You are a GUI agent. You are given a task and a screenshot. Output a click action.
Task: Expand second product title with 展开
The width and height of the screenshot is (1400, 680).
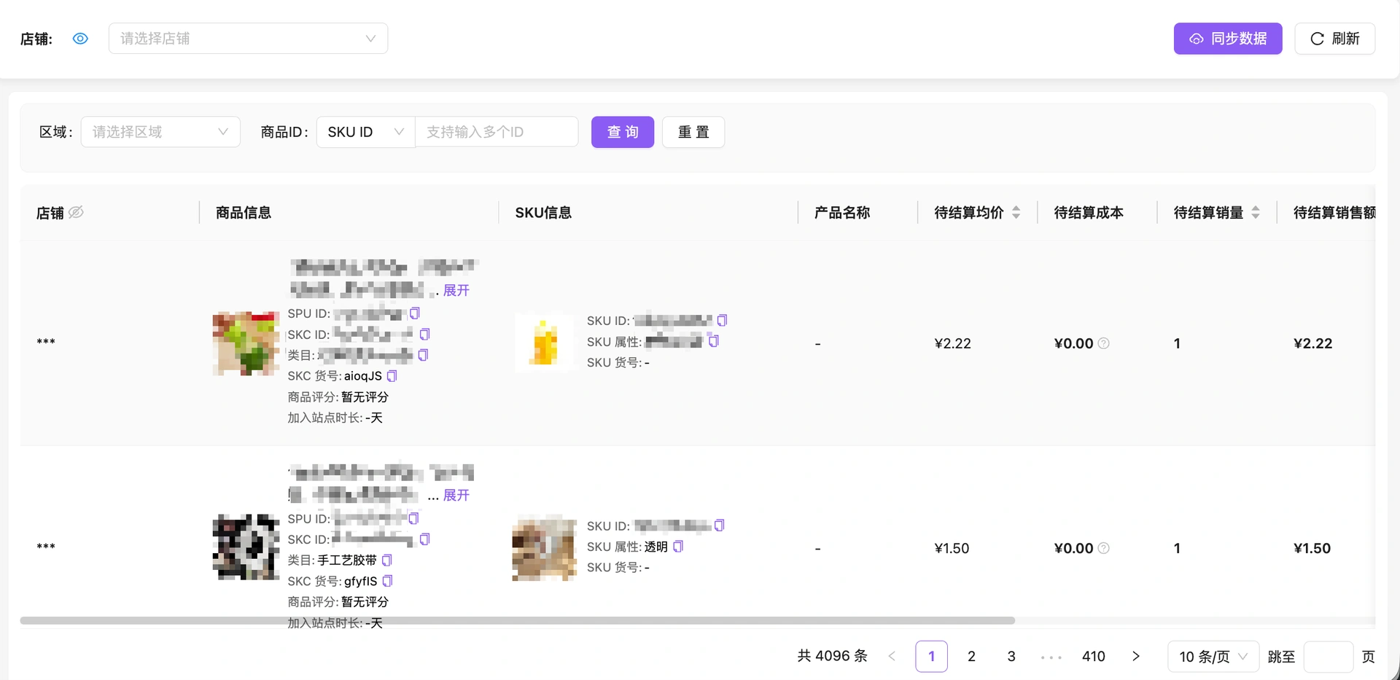pyautogui.click(x=456, y=495)
